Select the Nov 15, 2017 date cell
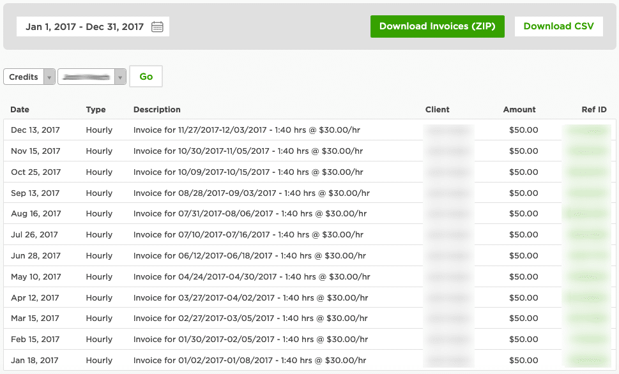 pyautogui.click(x=36, y=151)
